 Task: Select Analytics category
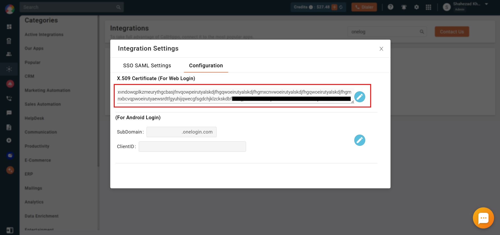34,202
